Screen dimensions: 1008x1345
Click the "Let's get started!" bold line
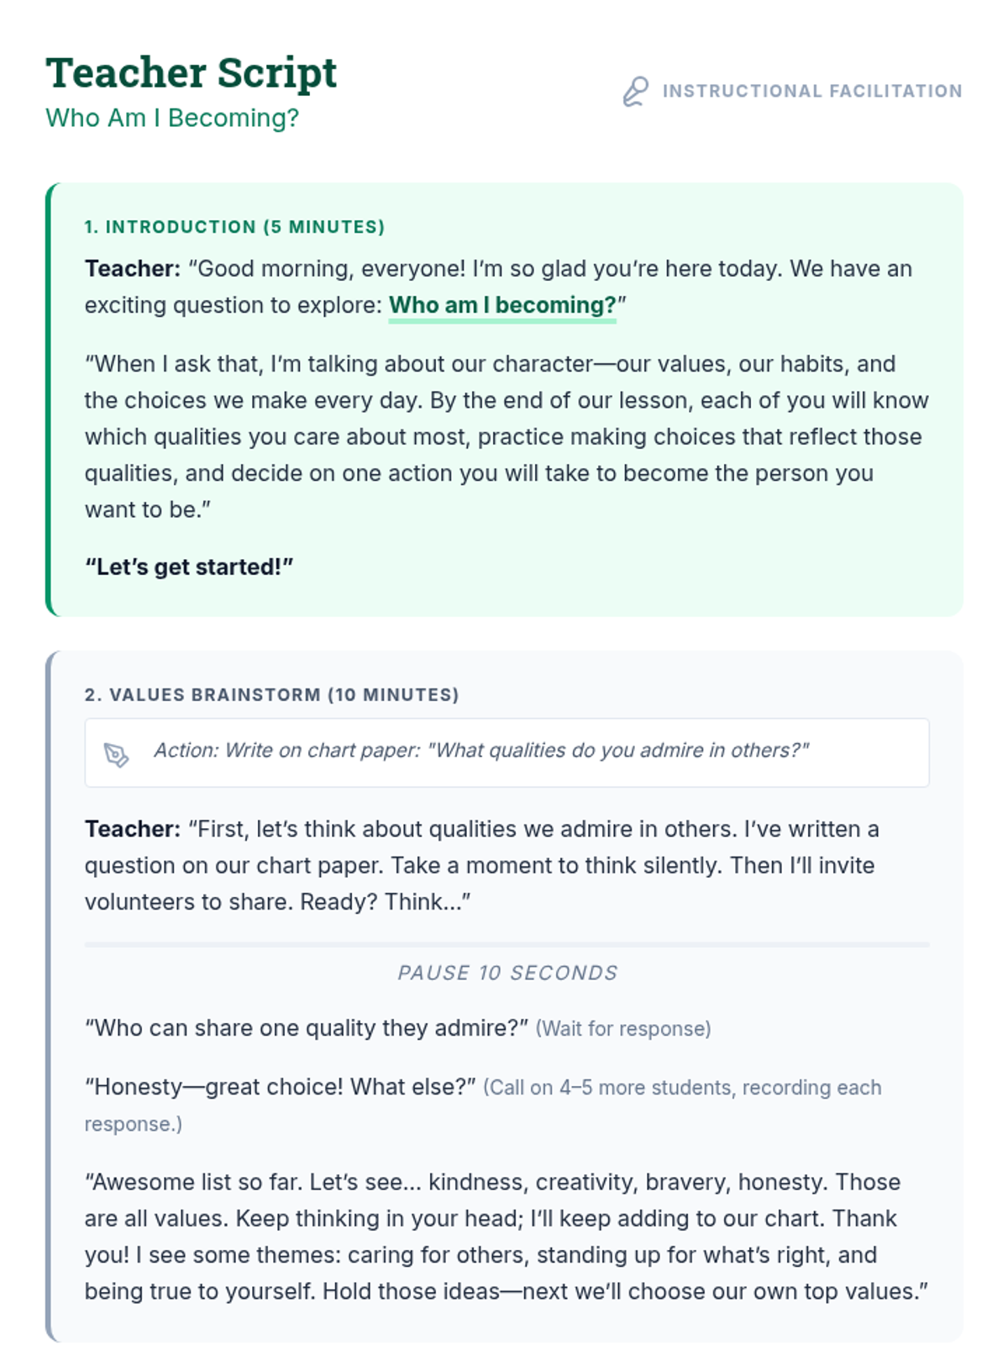(189, 567)
